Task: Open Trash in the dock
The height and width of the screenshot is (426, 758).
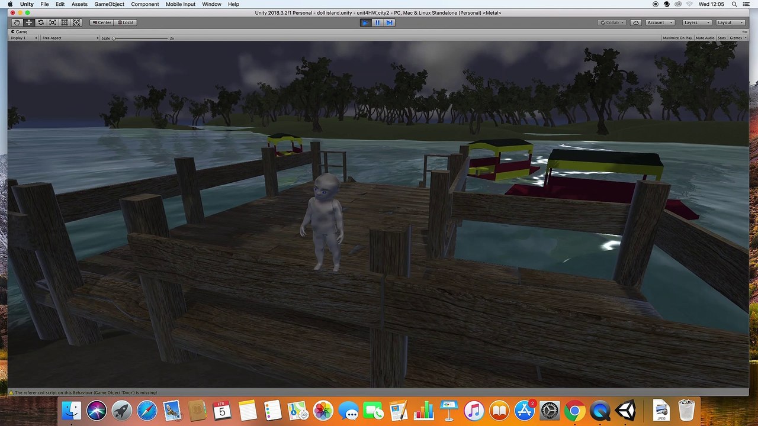Action: pos(686,410)
